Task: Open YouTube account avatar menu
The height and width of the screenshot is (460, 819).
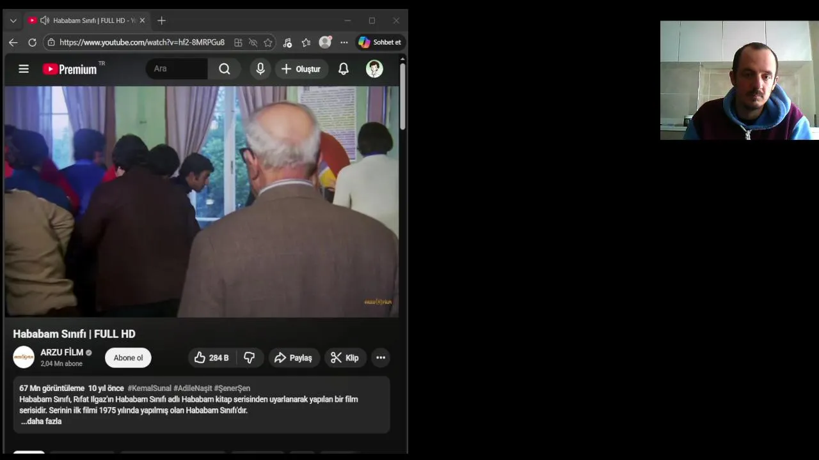Action: pyautogui.click(x=374, y=69)
